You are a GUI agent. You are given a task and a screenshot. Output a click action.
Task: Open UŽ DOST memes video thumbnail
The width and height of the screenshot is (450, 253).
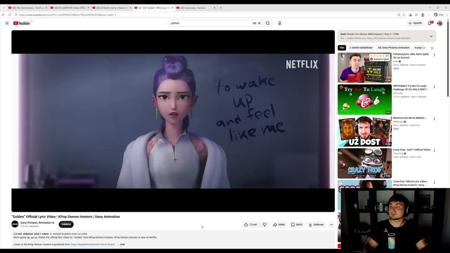pos(365,131)
